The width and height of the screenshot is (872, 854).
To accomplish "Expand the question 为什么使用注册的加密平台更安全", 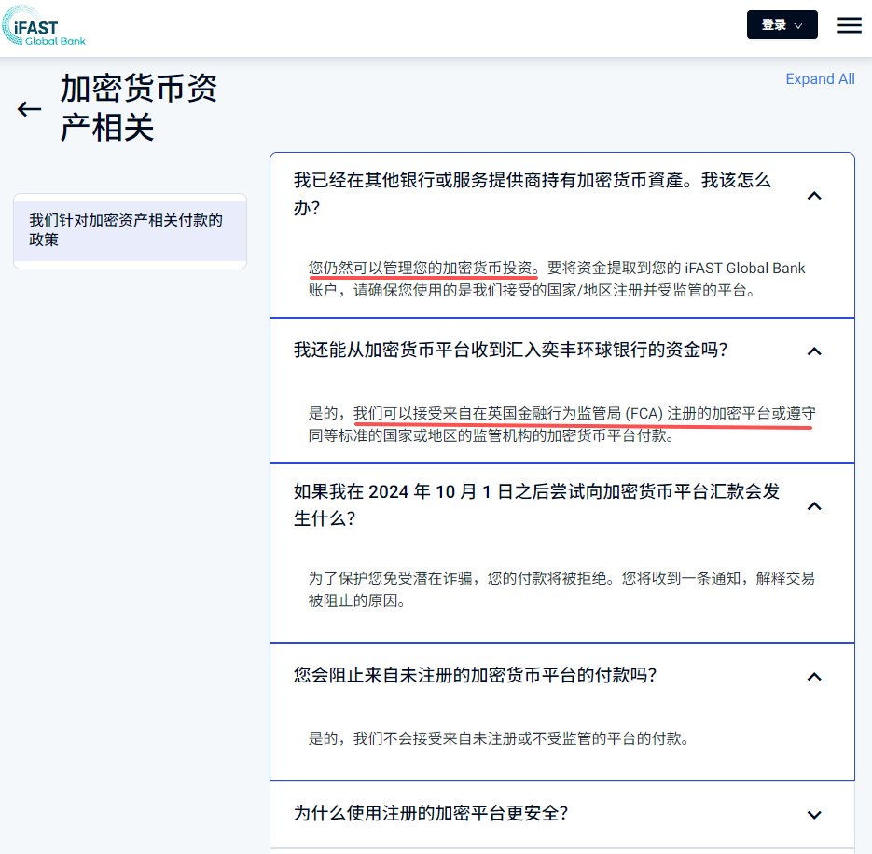I will 814,815.
